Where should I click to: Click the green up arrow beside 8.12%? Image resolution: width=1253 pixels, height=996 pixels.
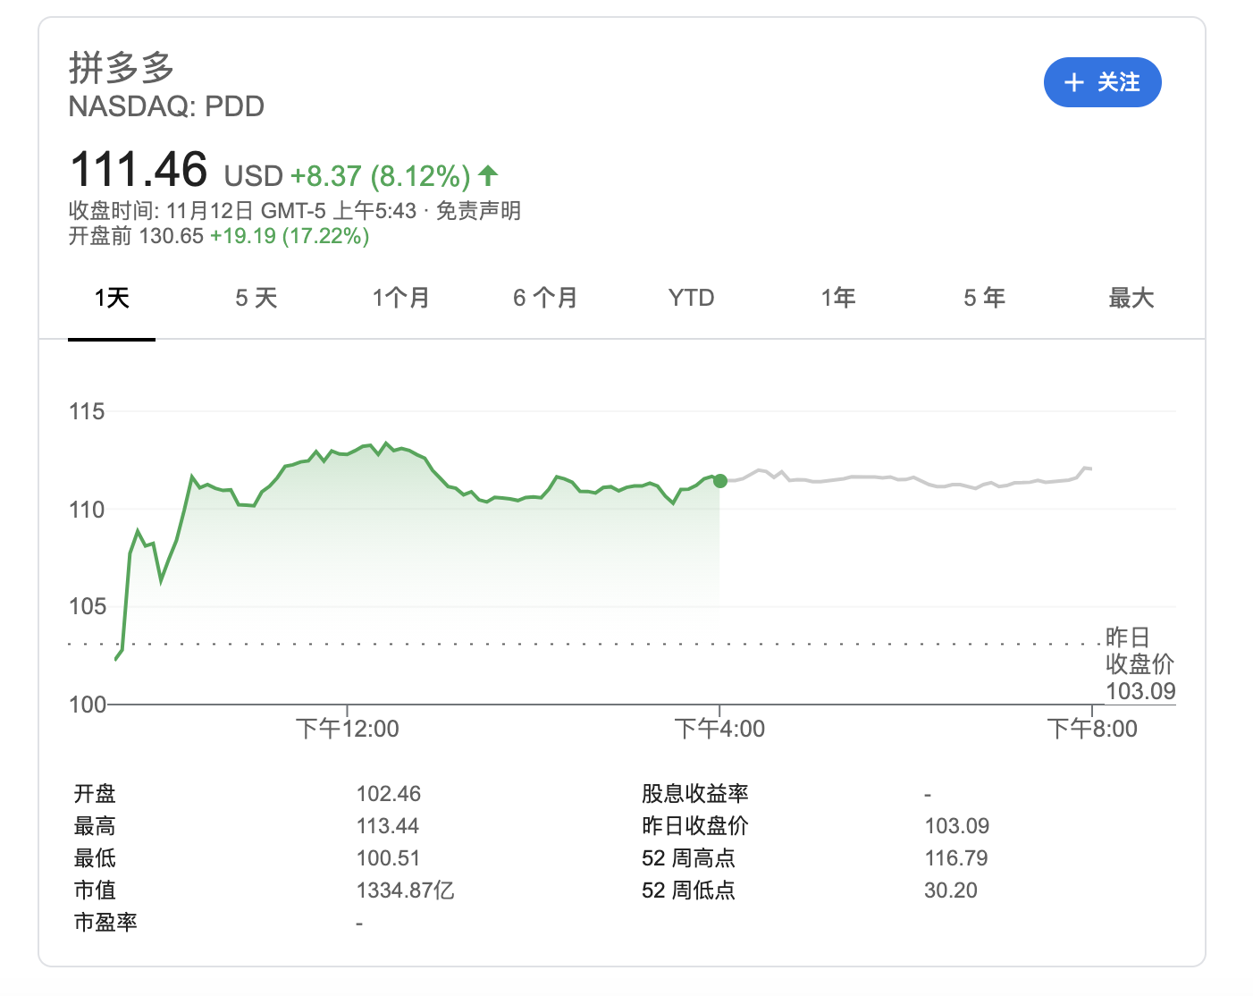(x=488, y=175)
